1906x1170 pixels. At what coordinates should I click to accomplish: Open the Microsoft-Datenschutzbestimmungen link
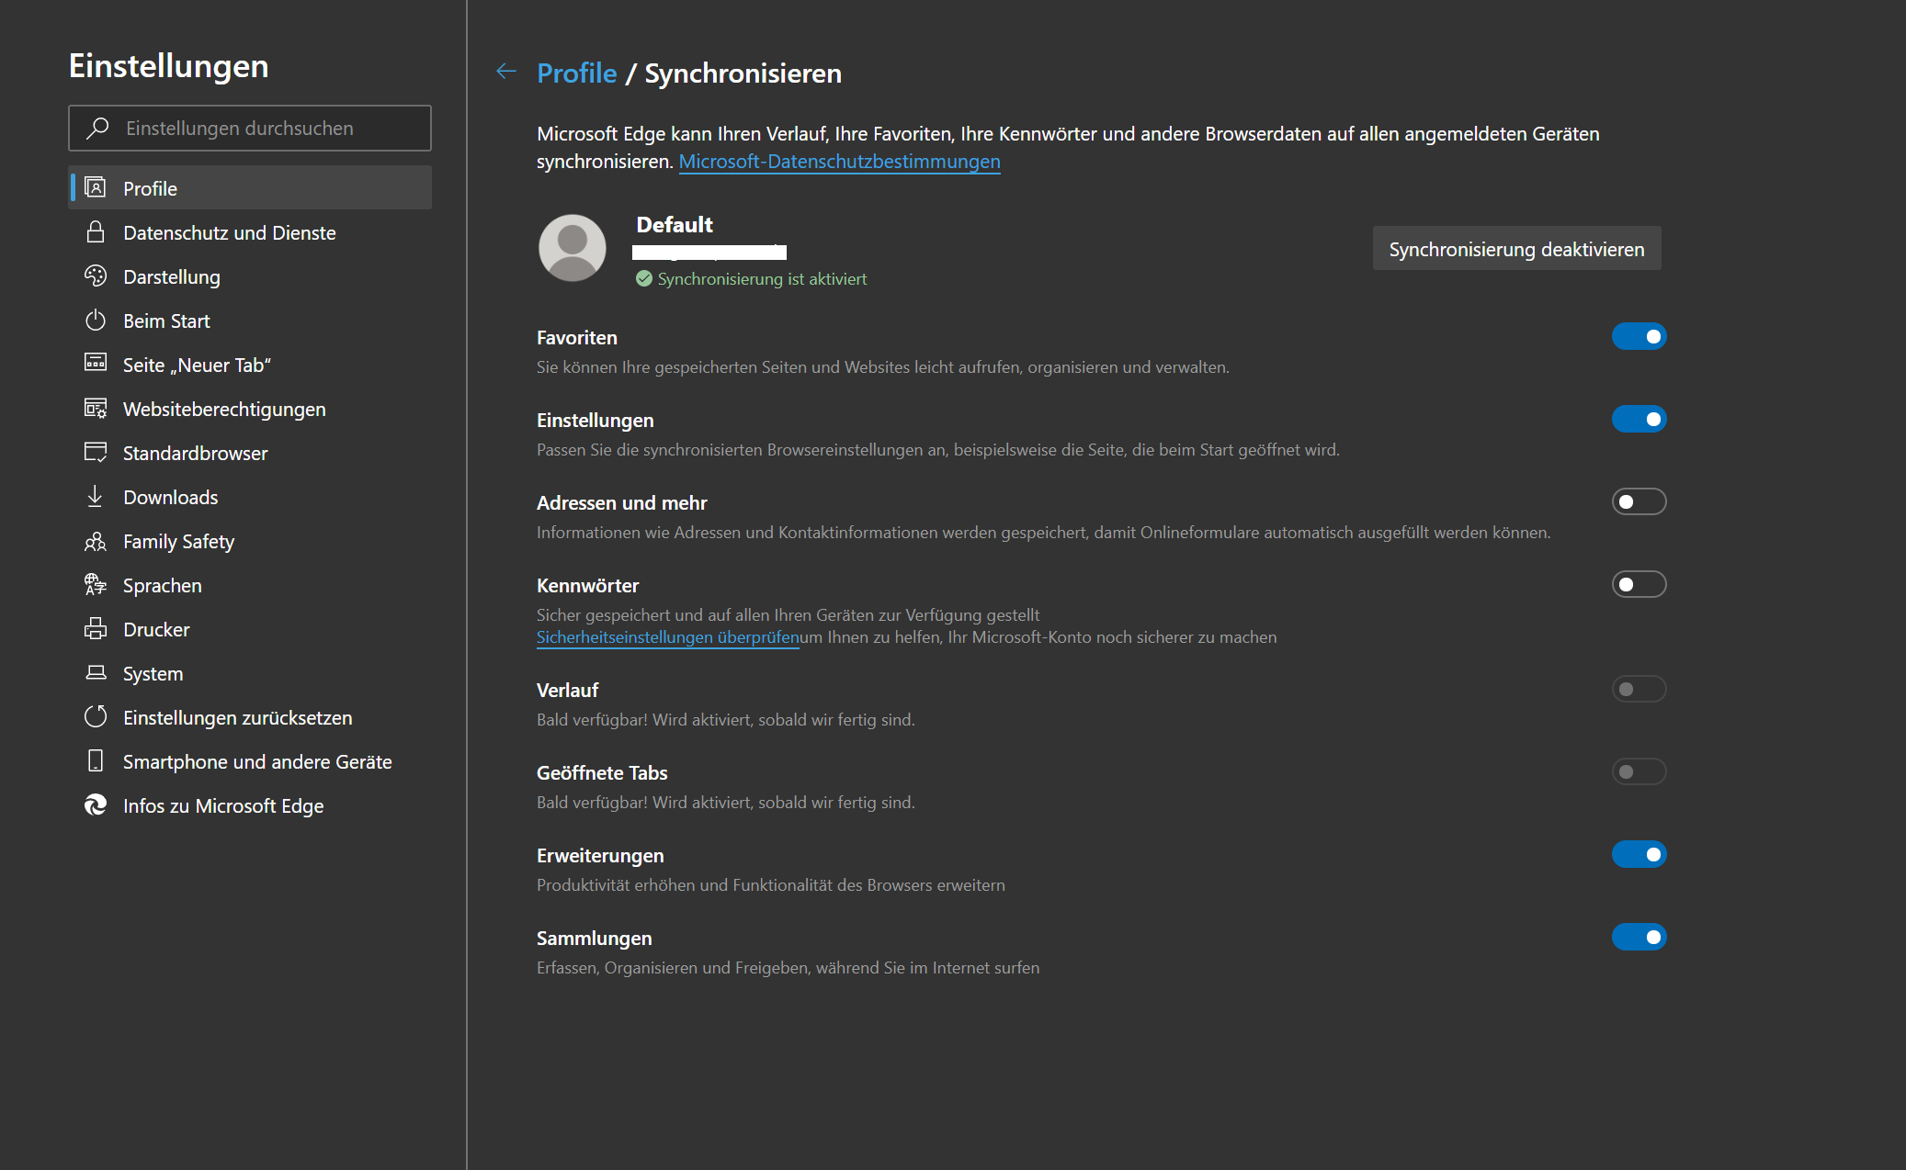[x=839, y=162]
